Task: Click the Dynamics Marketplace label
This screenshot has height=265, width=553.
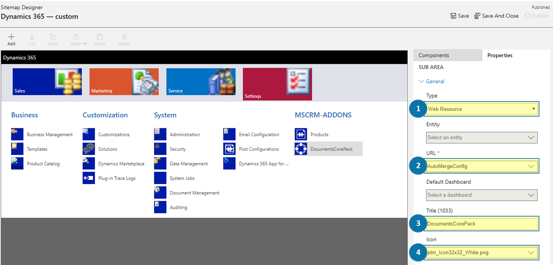Action: [x=121, y=164]
